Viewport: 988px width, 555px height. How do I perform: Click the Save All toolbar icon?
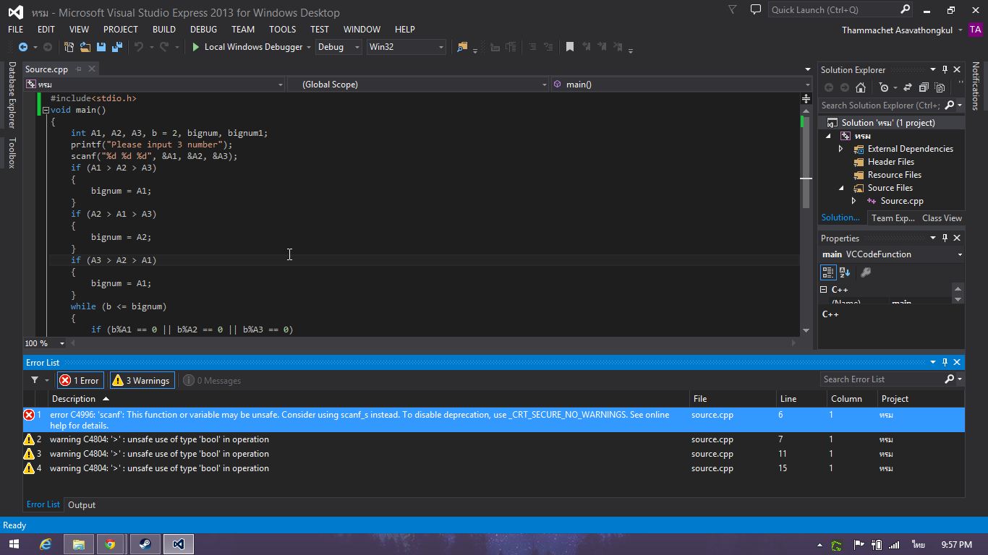pyautogui.click(x=116, y=47)
